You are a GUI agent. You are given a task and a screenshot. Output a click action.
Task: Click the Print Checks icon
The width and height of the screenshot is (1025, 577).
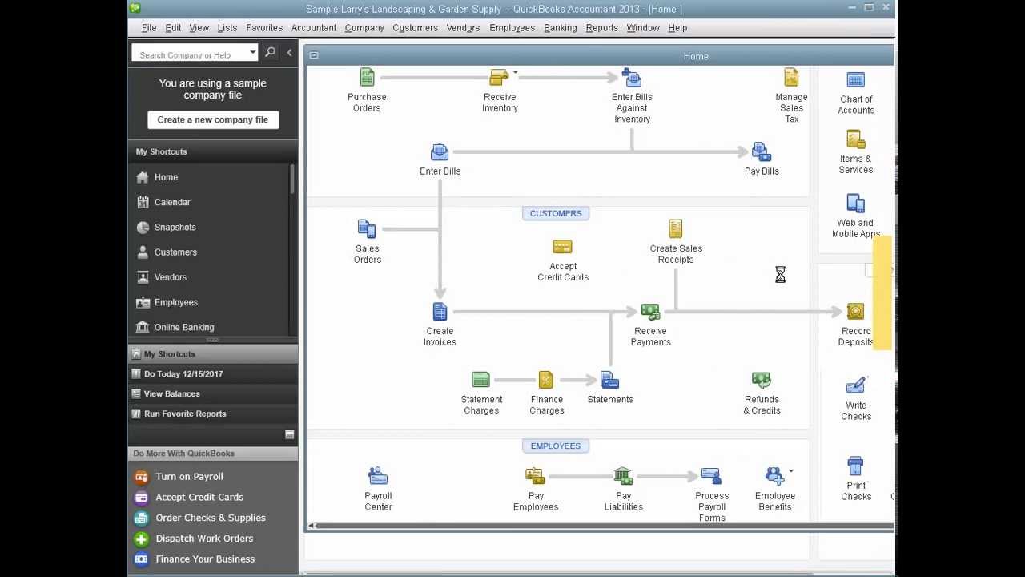(x=855, y=466)
